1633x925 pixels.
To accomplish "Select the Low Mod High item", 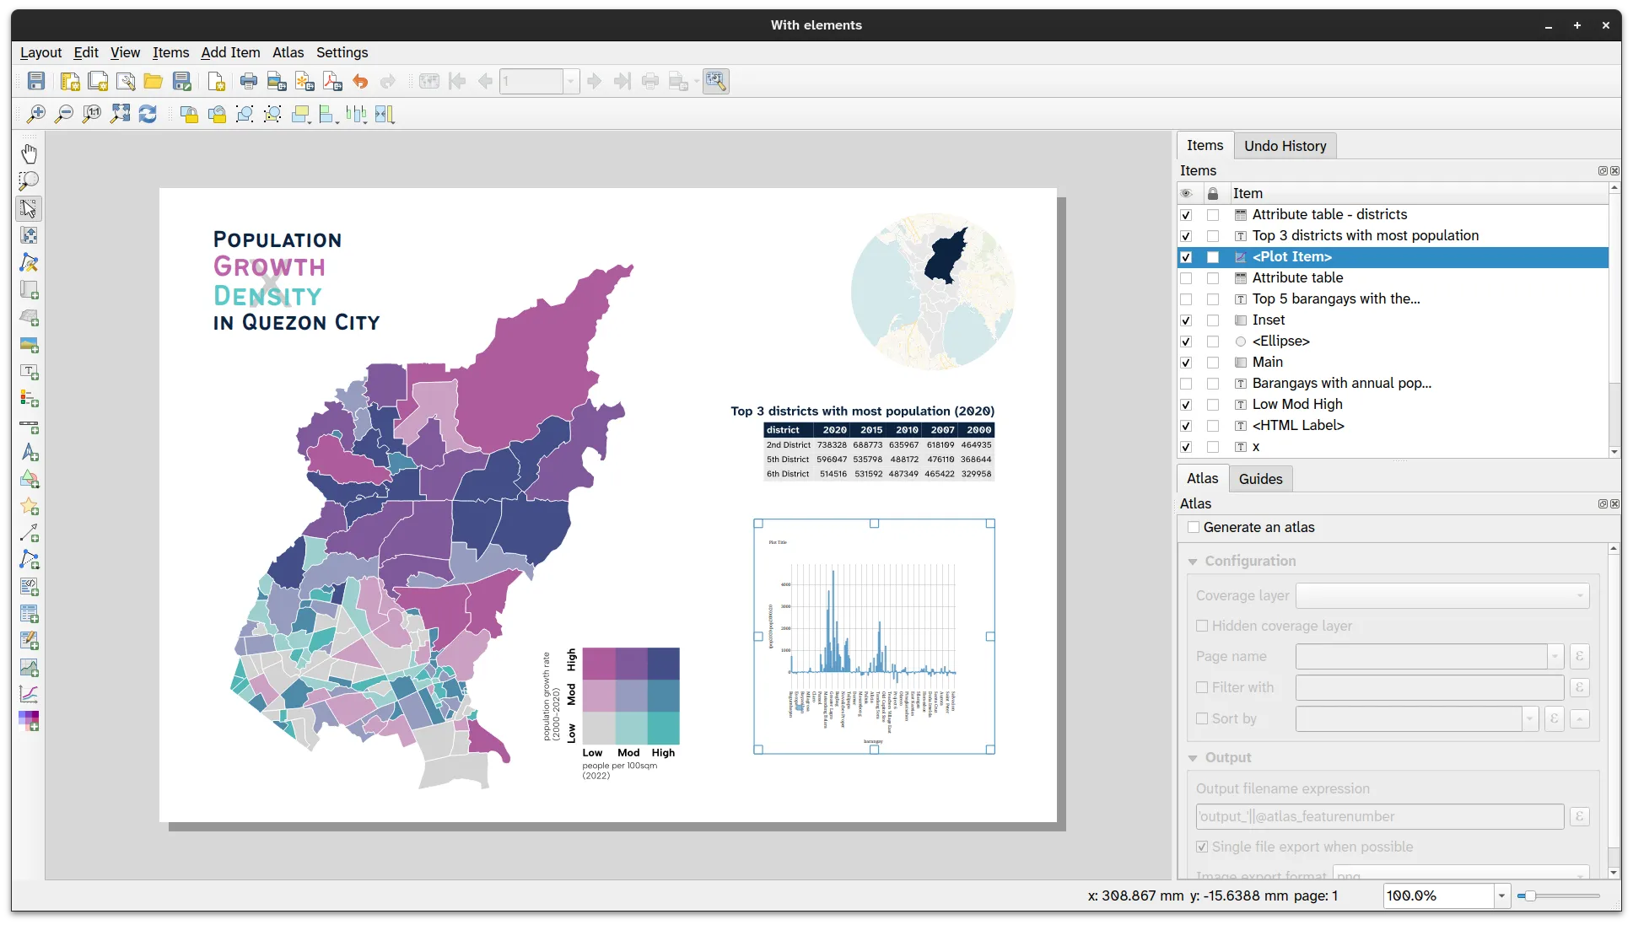I will 1296,405.
